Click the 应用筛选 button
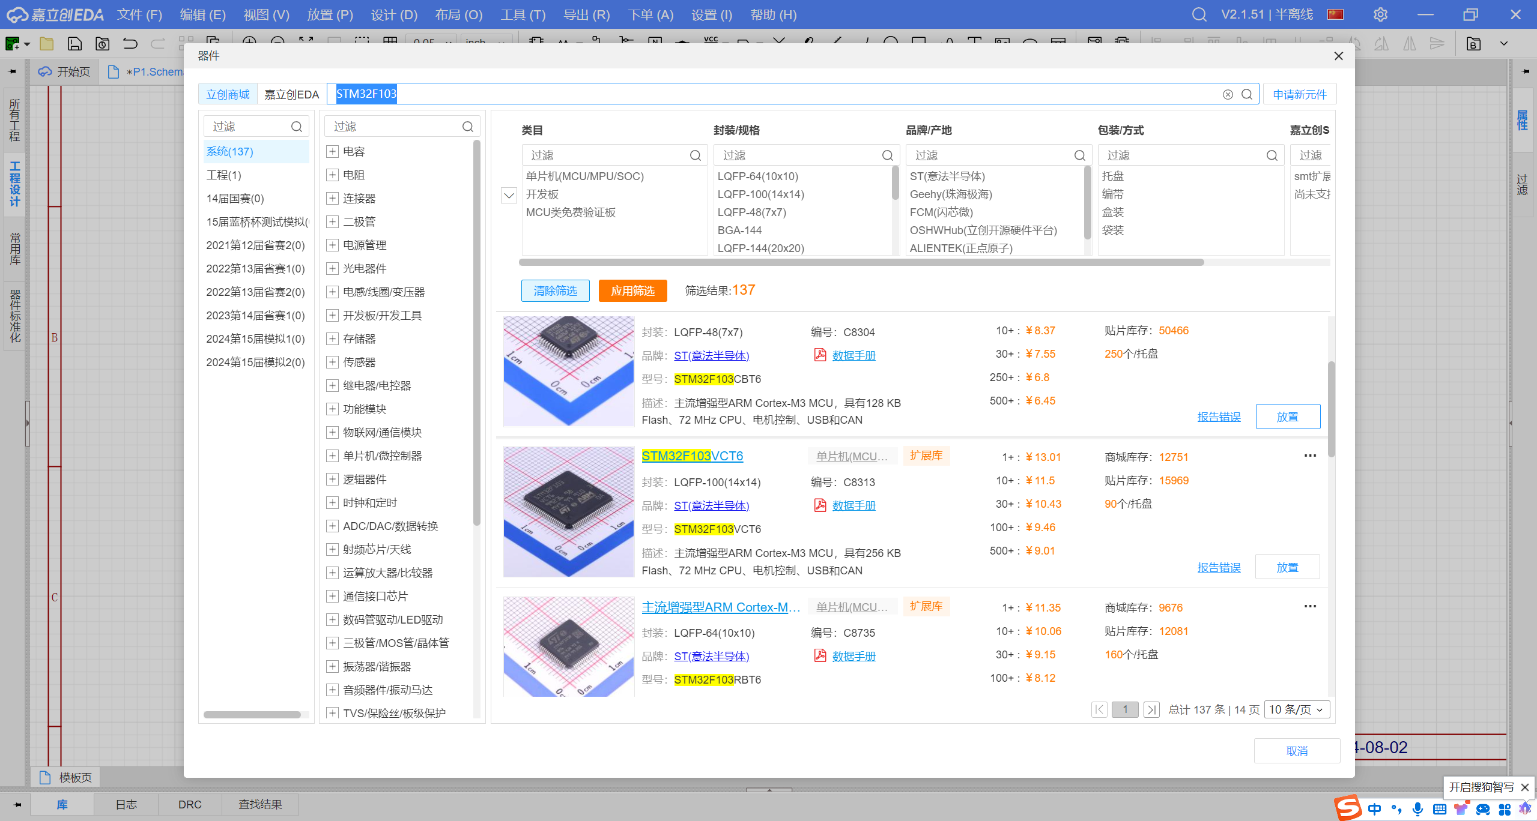The height and width of the screenshot is (821, 1537). click(x=632, y=290)
